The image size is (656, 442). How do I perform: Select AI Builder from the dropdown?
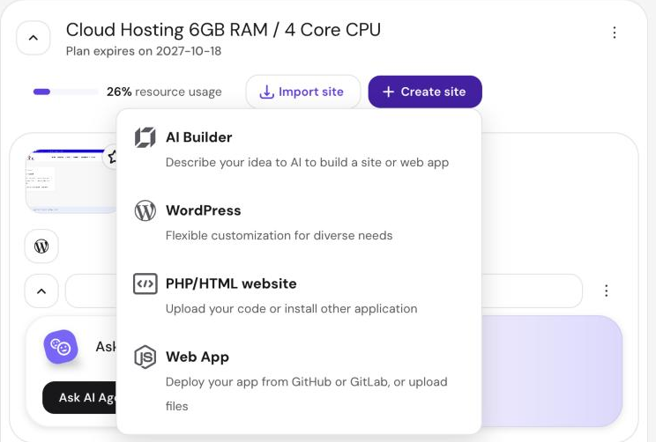299,149
